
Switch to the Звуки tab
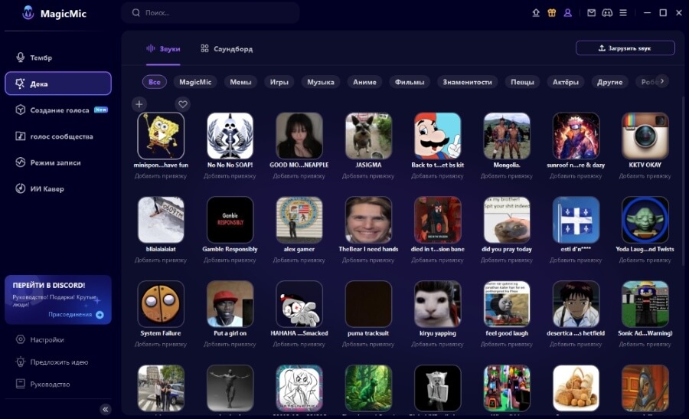[163, 49]
